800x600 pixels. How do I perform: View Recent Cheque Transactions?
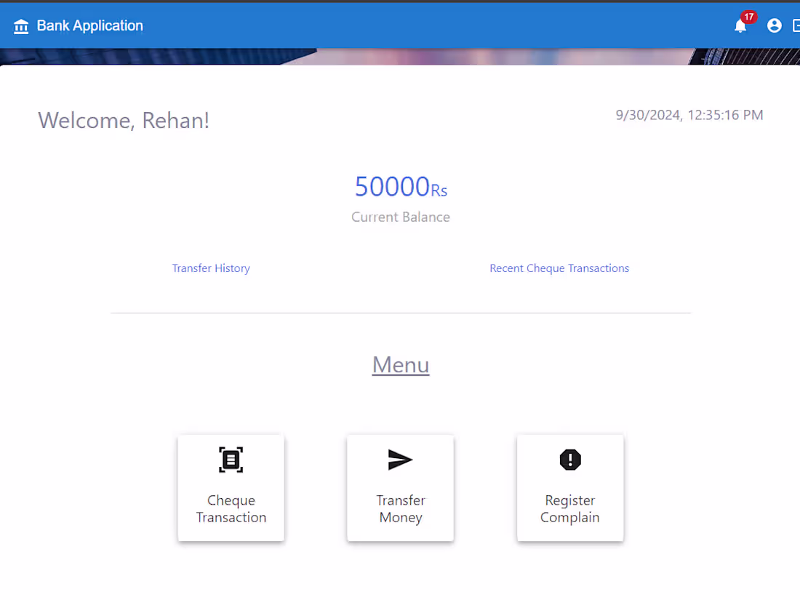[559, 268]
